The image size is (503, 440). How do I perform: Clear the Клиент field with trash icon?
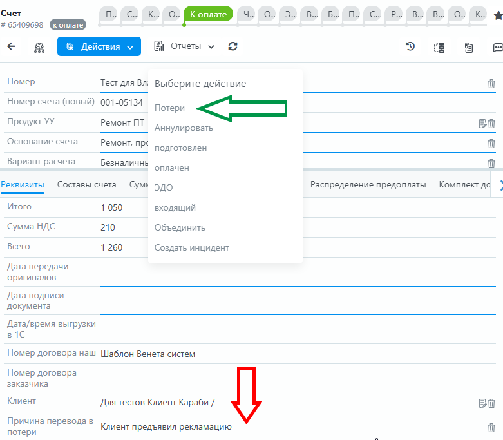491,403
